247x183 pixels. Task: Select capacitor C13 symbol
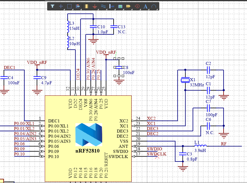tap(114, 27)
